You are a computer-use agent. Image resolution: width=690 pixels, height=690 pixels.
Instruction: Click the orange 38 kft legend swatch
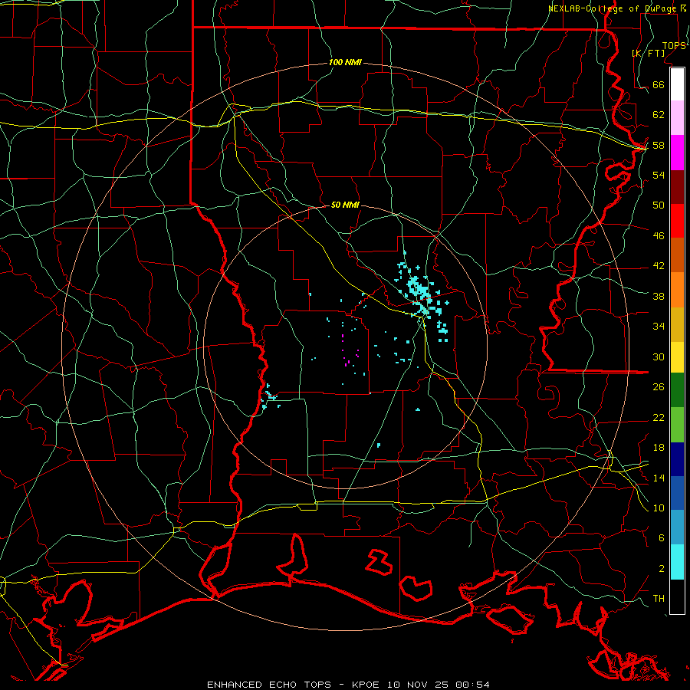pyautogui.click(x=677, y=290)
